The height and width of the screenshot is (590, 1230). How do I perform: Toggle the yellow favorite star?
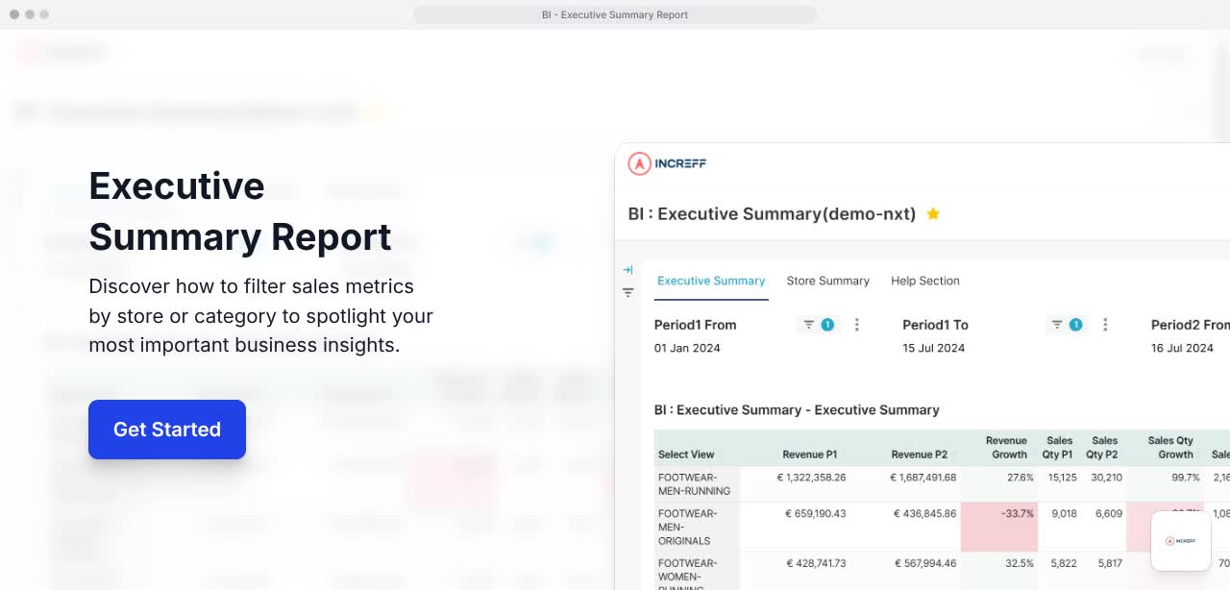point(932,214)
